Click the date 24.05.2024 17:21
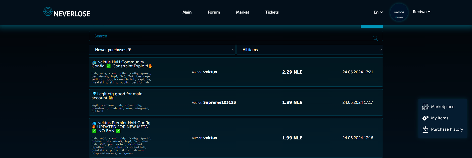 pyautogui.click(x=358, y=72)
